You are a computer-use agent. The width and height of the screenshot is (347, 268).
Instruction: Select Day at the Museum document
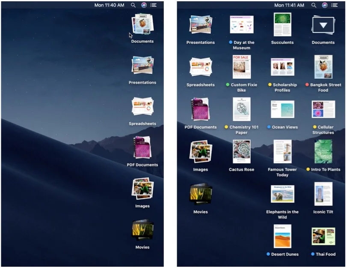click(x=242, y=24)
